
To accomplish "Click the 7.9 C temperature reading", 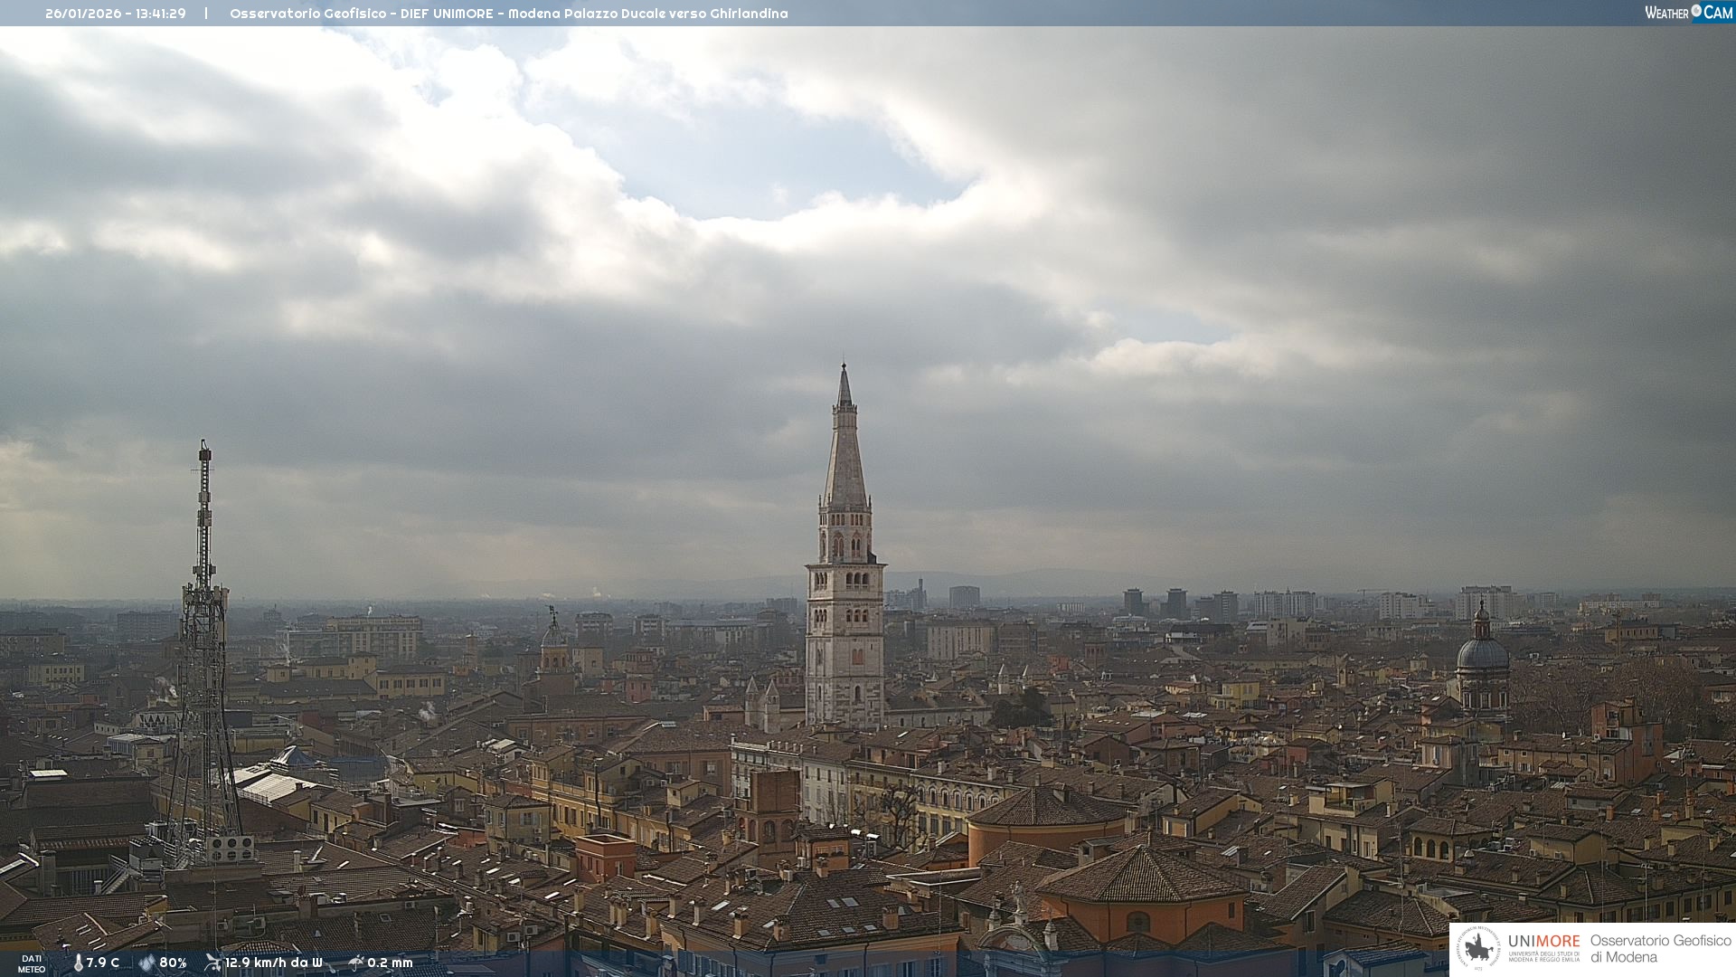I will coord(103,963).
